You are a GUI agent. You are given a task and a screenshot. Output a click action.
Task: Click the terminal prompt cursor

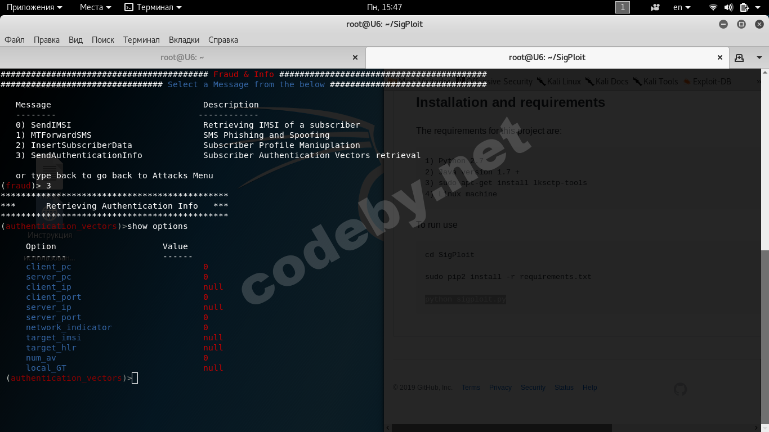point(135,378)
